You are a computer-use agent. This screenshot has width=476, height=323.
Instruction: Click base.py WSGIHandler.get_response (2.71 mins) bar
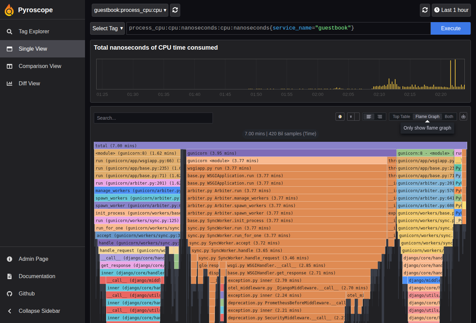(x=299, y=273)
